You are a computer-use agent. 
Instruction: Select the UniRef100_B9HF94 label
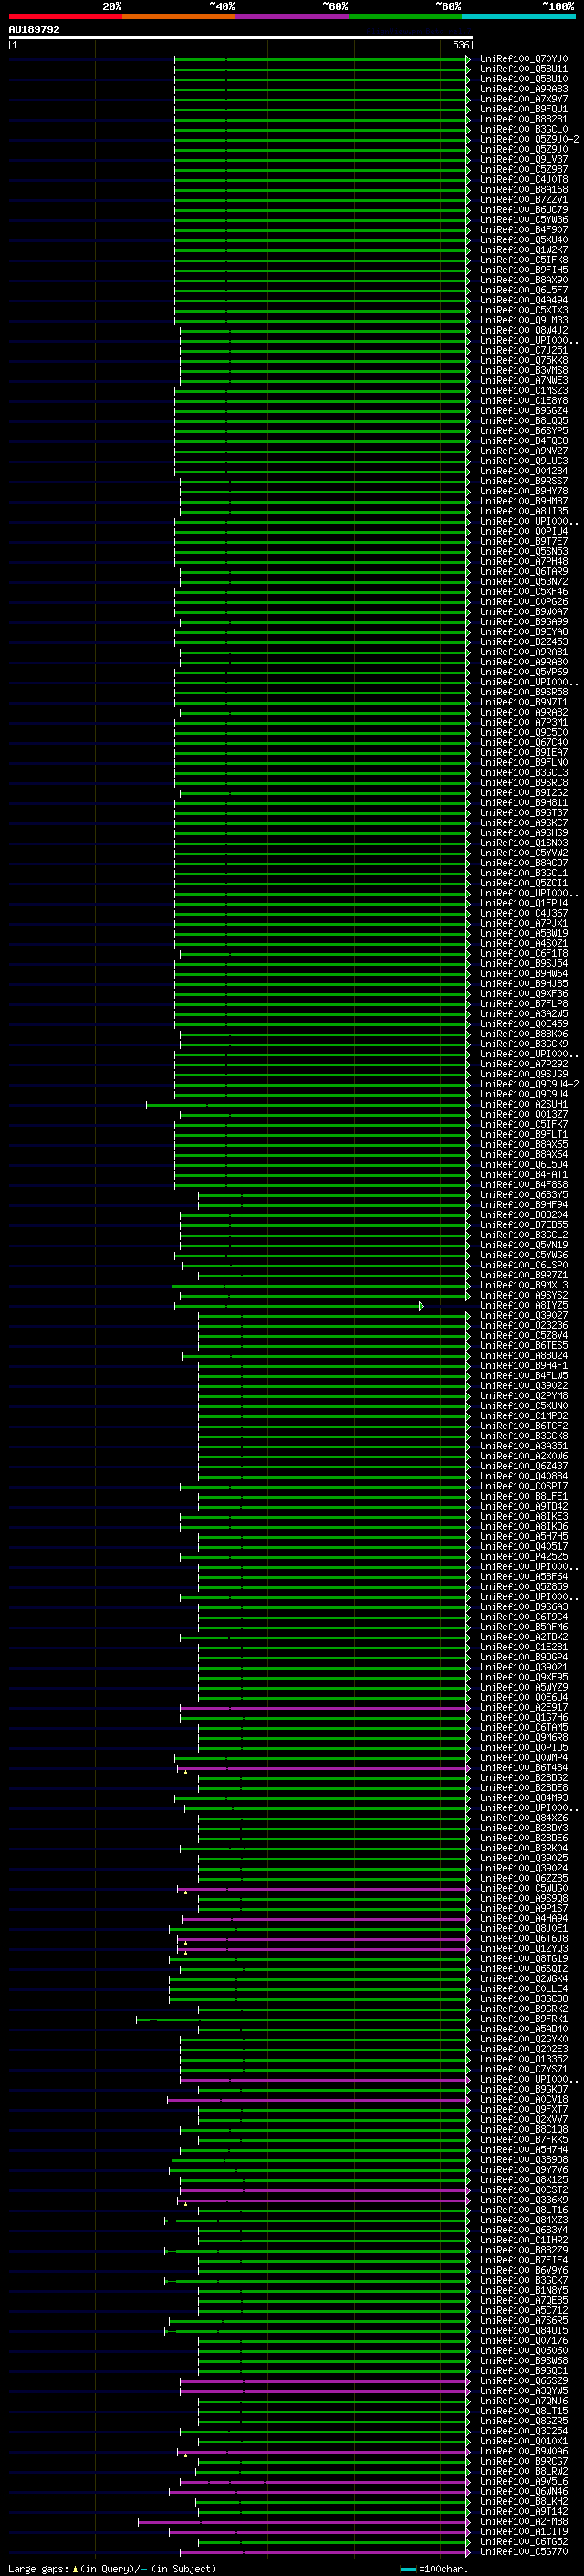(x=523, y=1205)
